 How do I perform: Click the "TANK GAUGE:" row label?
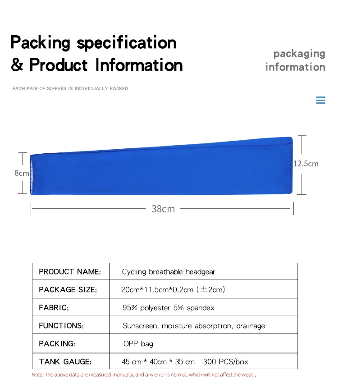tap(65, 362)
